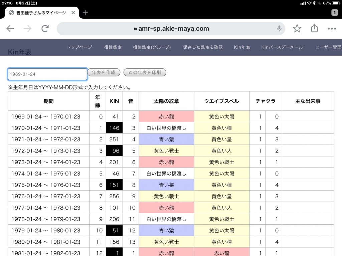Focus the birthdate input 1969-01-24
This screenshot has height=256, width=342.
pyautogui.click(x=47, y=74)
